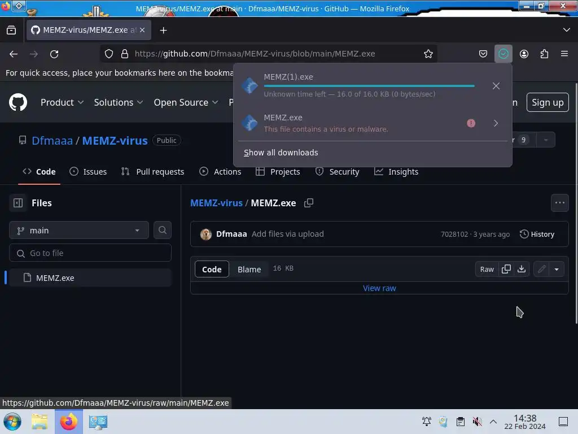Screen dimensions: 578x434
Task: Select the Code view toggle
Action: pos(212,270)
